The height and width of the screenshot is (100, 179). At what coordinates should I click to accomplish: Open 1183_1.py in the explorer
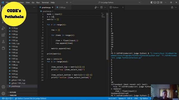[22, 43]
